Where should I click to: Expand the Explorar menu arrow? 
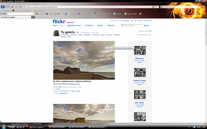pyautogui.click(x=116, y=25)
